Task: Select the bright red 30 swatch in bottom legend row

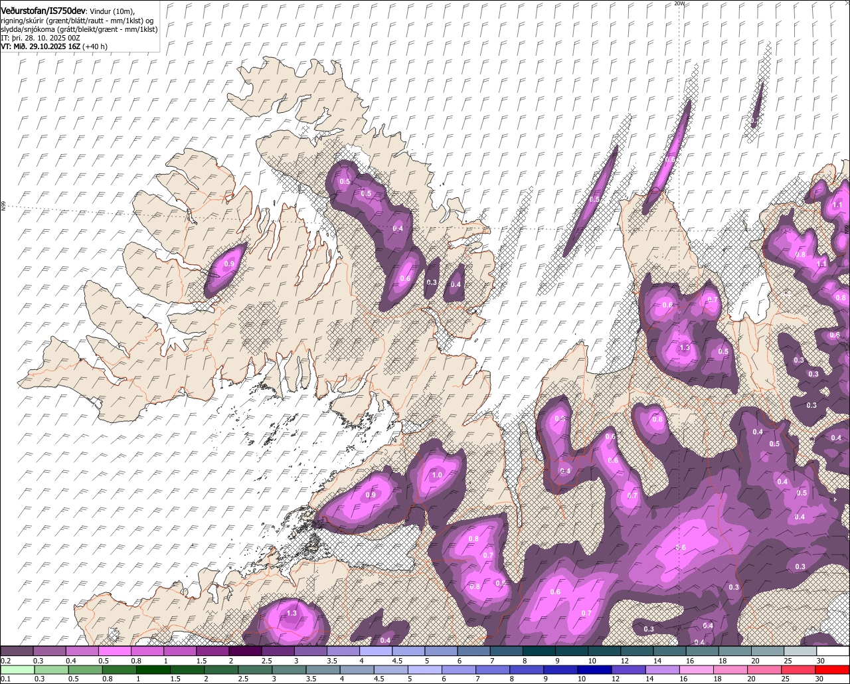Action: coord(833,669)
